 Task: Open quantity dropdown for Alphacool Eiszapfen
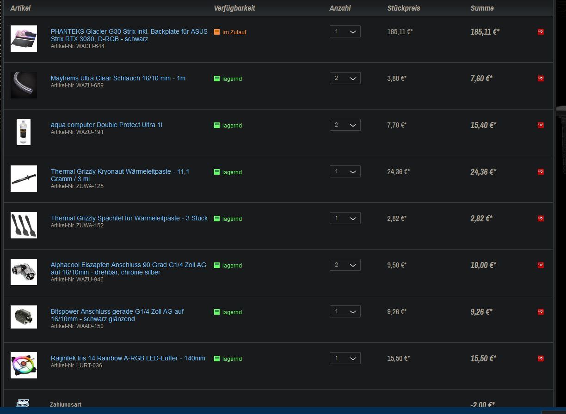(x=345, y=265)
